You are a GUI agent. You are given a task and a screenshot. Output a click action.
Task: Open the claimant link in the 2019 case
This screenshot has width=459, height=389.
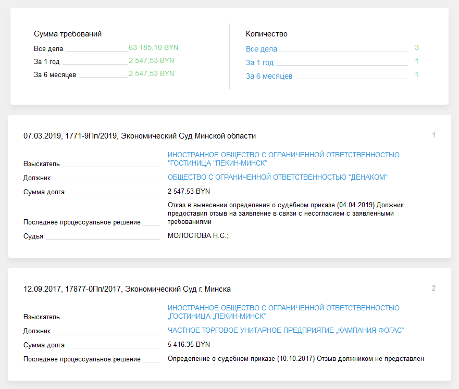283,159
